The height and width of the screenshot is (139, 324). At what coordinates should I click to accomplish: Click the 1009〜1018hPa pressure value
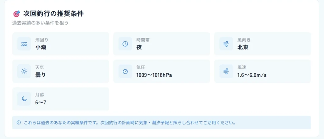point(154,75)
